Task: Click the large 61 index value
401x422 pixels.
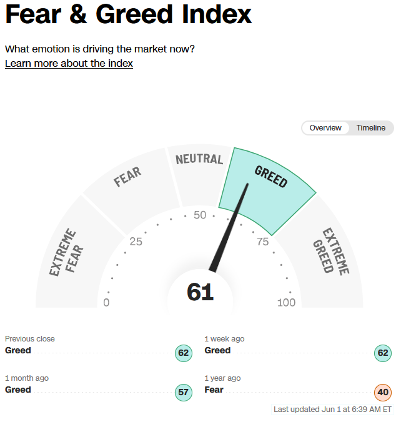Action: tap(200, 292)
